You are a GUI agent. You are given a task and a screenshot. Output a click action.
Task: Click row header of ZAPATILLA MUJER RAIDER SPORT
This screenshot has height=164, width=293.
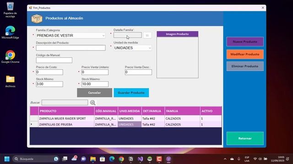pyautogui.click(x=34, y=118)
